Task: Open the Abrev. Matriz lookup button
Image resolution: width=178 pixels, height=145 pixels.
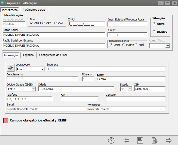Action: point(167,46)
